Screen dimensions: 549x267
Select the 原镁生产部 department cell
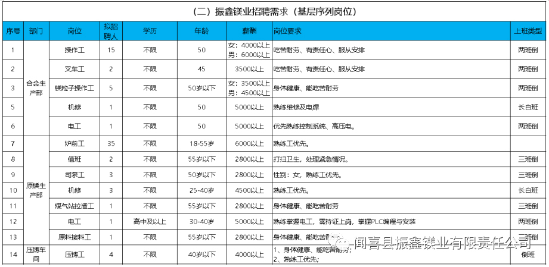(35, 191)
